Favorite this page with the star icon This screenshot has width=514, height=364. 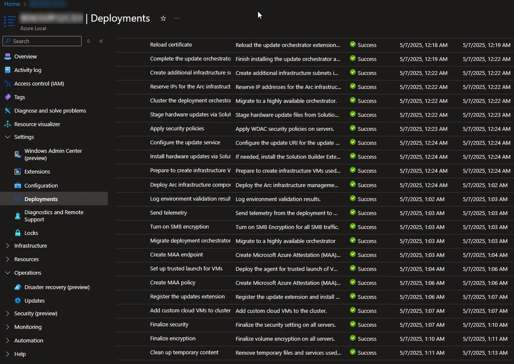click(x=163, y=18)
